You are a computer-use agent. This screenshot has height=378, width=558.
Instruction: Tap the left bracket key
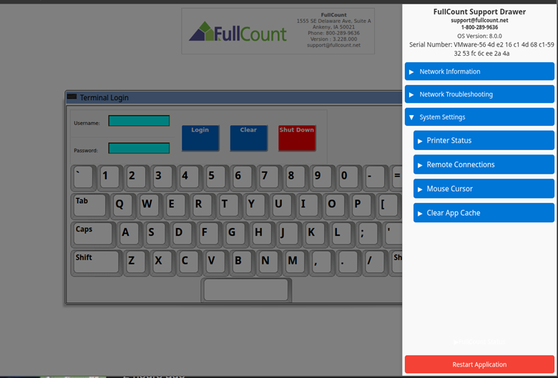click(x=388, y=206)
